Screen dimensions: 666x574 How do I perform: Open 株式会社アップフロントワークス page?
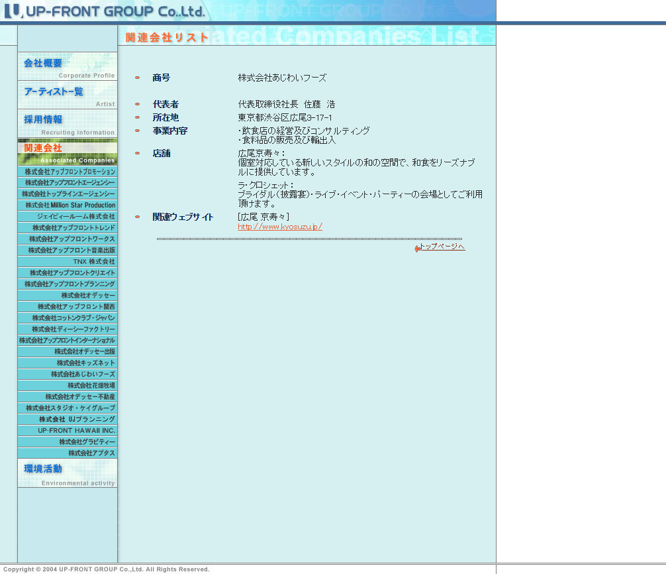tap(68, 239)
